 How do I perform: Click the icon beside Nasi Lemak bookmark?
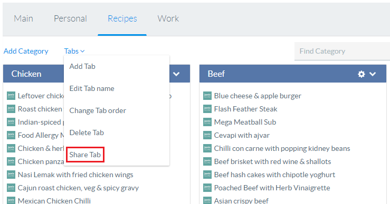(11, 175)
